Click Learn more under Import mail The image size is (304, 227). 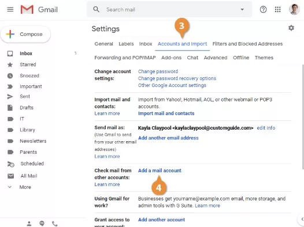coord(107,113)
